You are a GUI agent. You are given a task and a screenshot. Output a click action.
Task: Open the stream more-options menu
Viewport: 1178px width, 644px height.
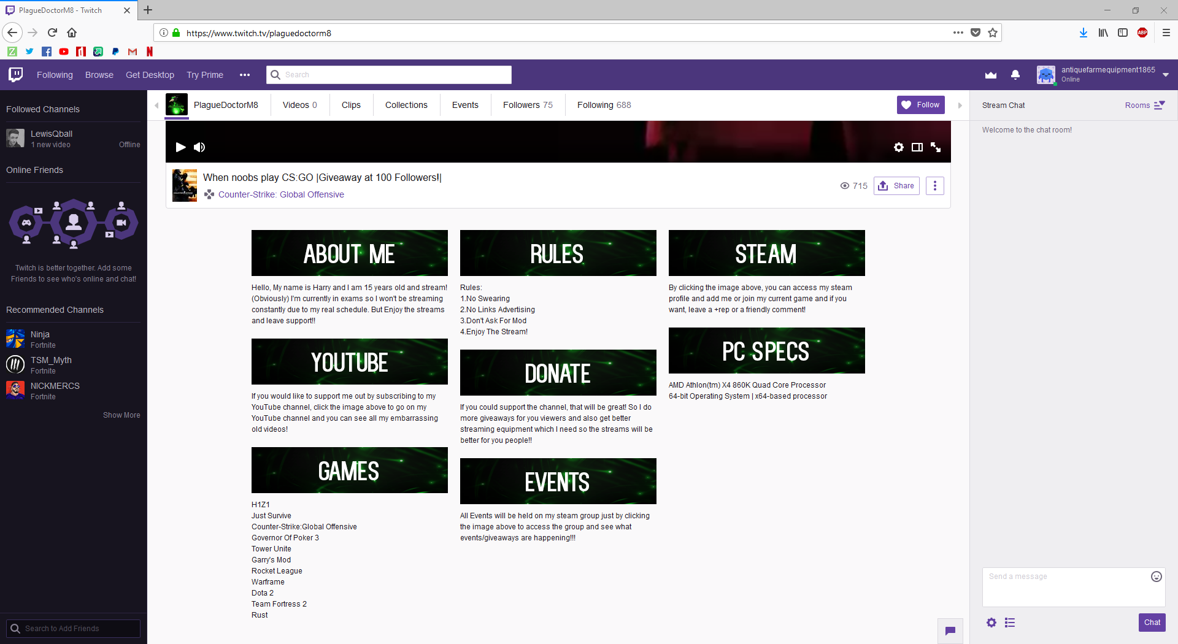pyautogui.click(x=935, y=186)
